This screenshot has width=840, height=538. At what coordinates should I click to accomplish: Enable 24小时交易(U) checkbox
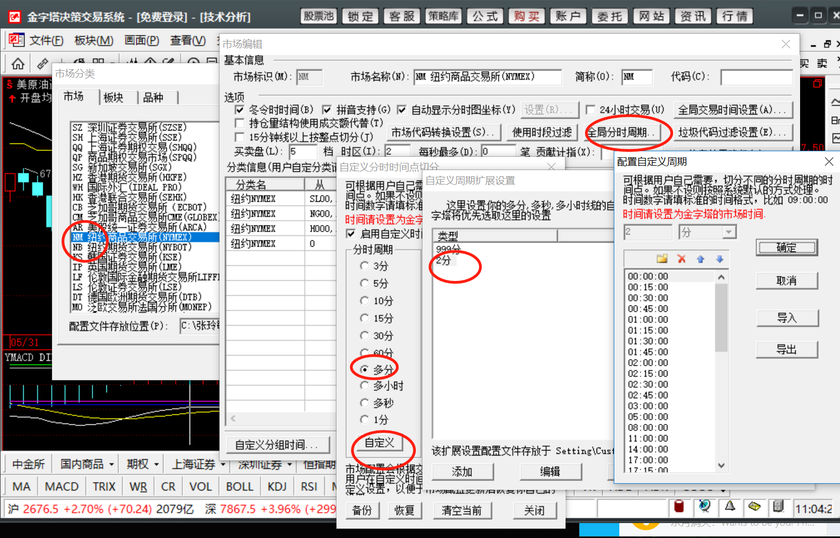click(x=590, y=110)
